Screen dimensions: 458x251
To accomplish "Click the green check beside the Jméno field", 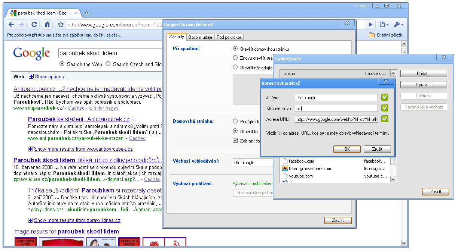I will point(385,97).
